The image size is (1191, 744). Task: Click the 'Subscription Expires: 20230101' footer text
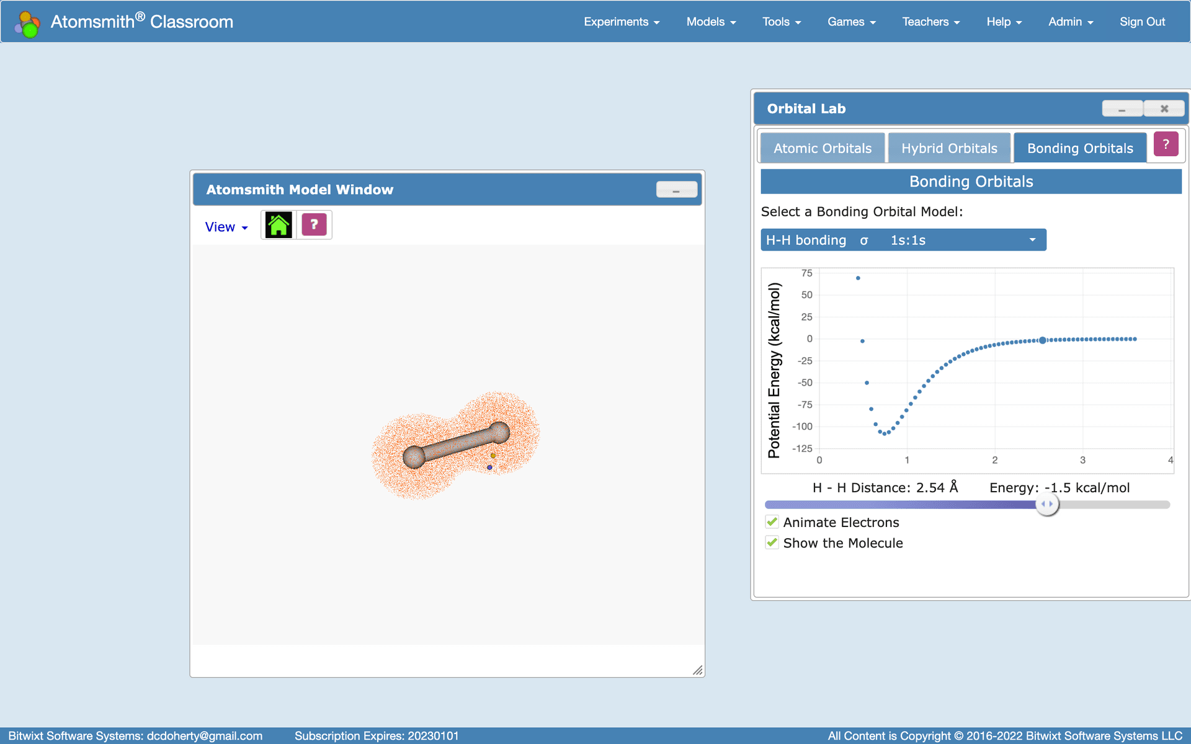click(x=377, y=736)
